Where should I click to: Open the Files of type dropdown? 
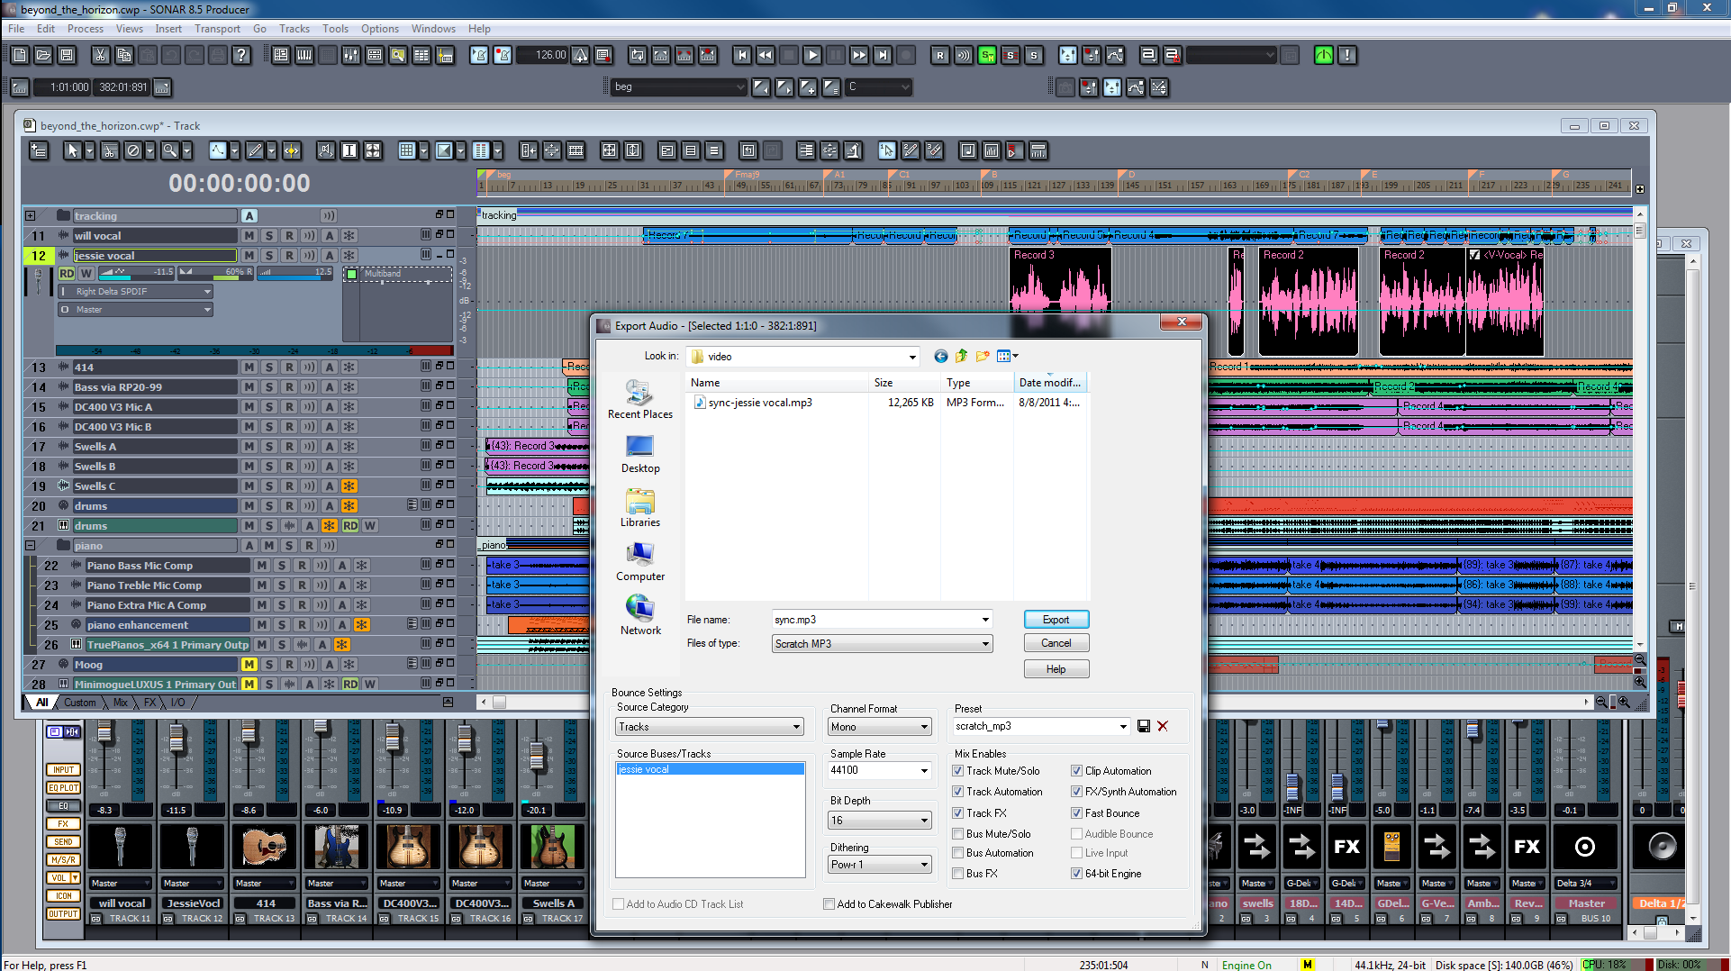pyautogui.click(x=882, y=644)
